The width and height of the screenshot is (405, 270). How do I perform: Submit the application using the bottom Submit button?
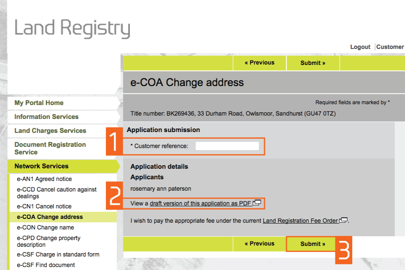pyautogui.click(x=313, y=244)
